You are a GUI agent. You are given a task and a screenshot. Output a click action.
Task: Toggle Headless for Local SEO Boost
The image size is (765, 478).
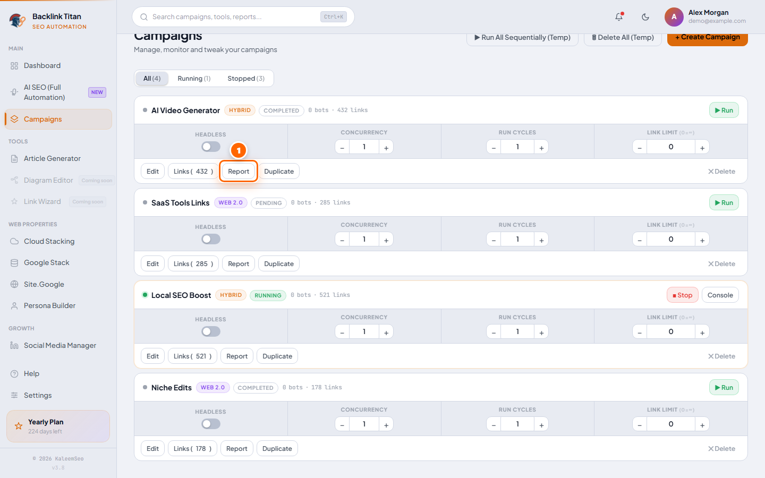click(211, 331)
